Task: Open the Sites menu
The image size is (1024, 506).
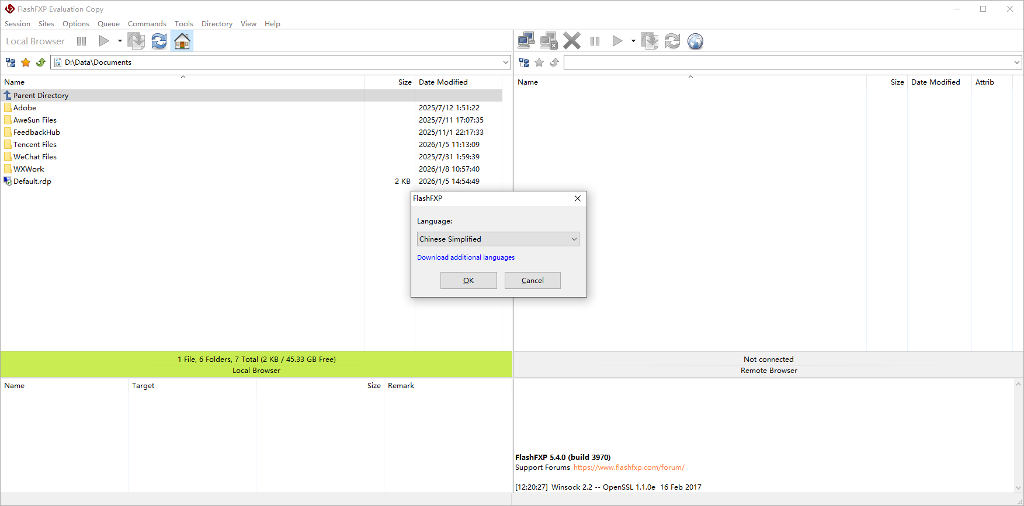Action: tap(46, 24)
